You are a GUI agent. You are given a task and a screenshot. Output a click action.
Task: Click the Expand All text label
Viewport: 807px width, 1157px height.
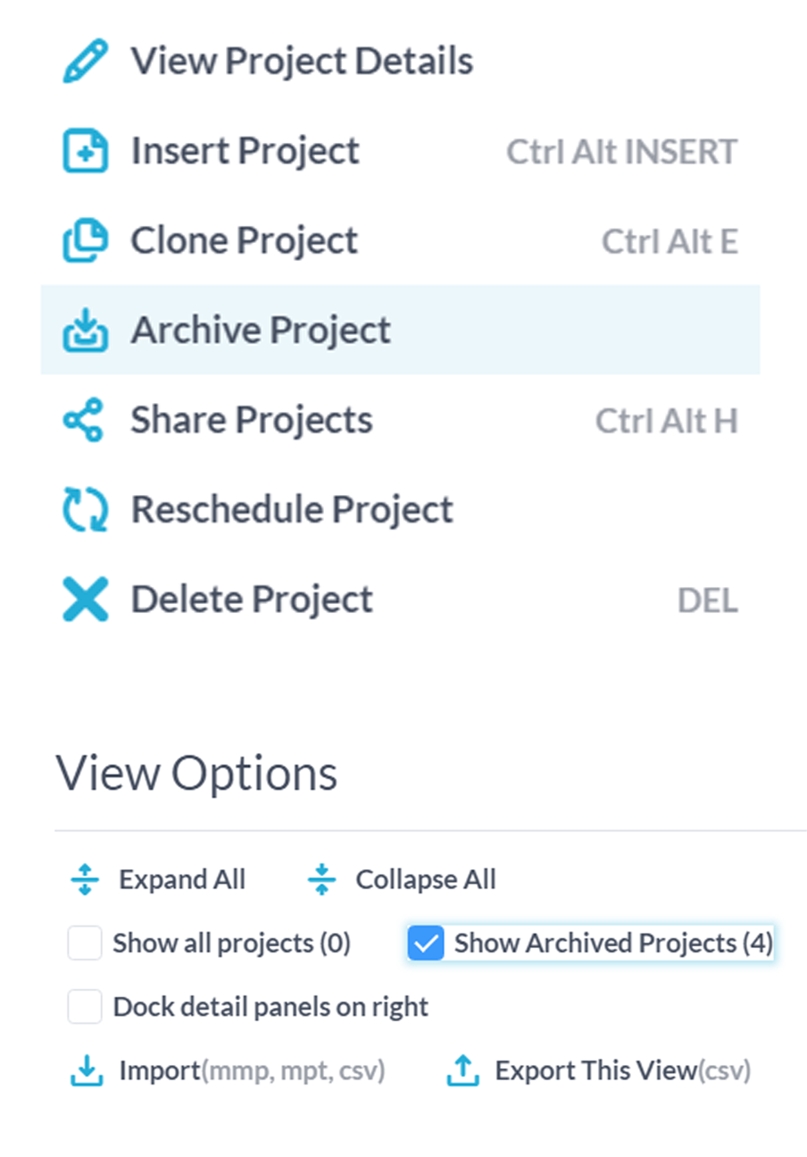[x=182, y=880]
